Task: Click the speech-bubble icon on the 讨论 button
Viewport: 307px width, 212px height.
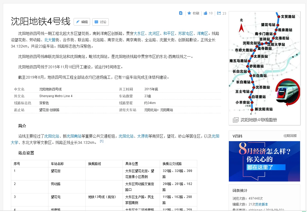Action: click(x=96, y=22)
